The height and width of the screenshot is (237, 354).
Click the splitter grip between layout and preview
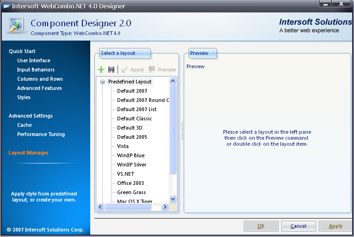pyautogui.click(x=182, y=131)
